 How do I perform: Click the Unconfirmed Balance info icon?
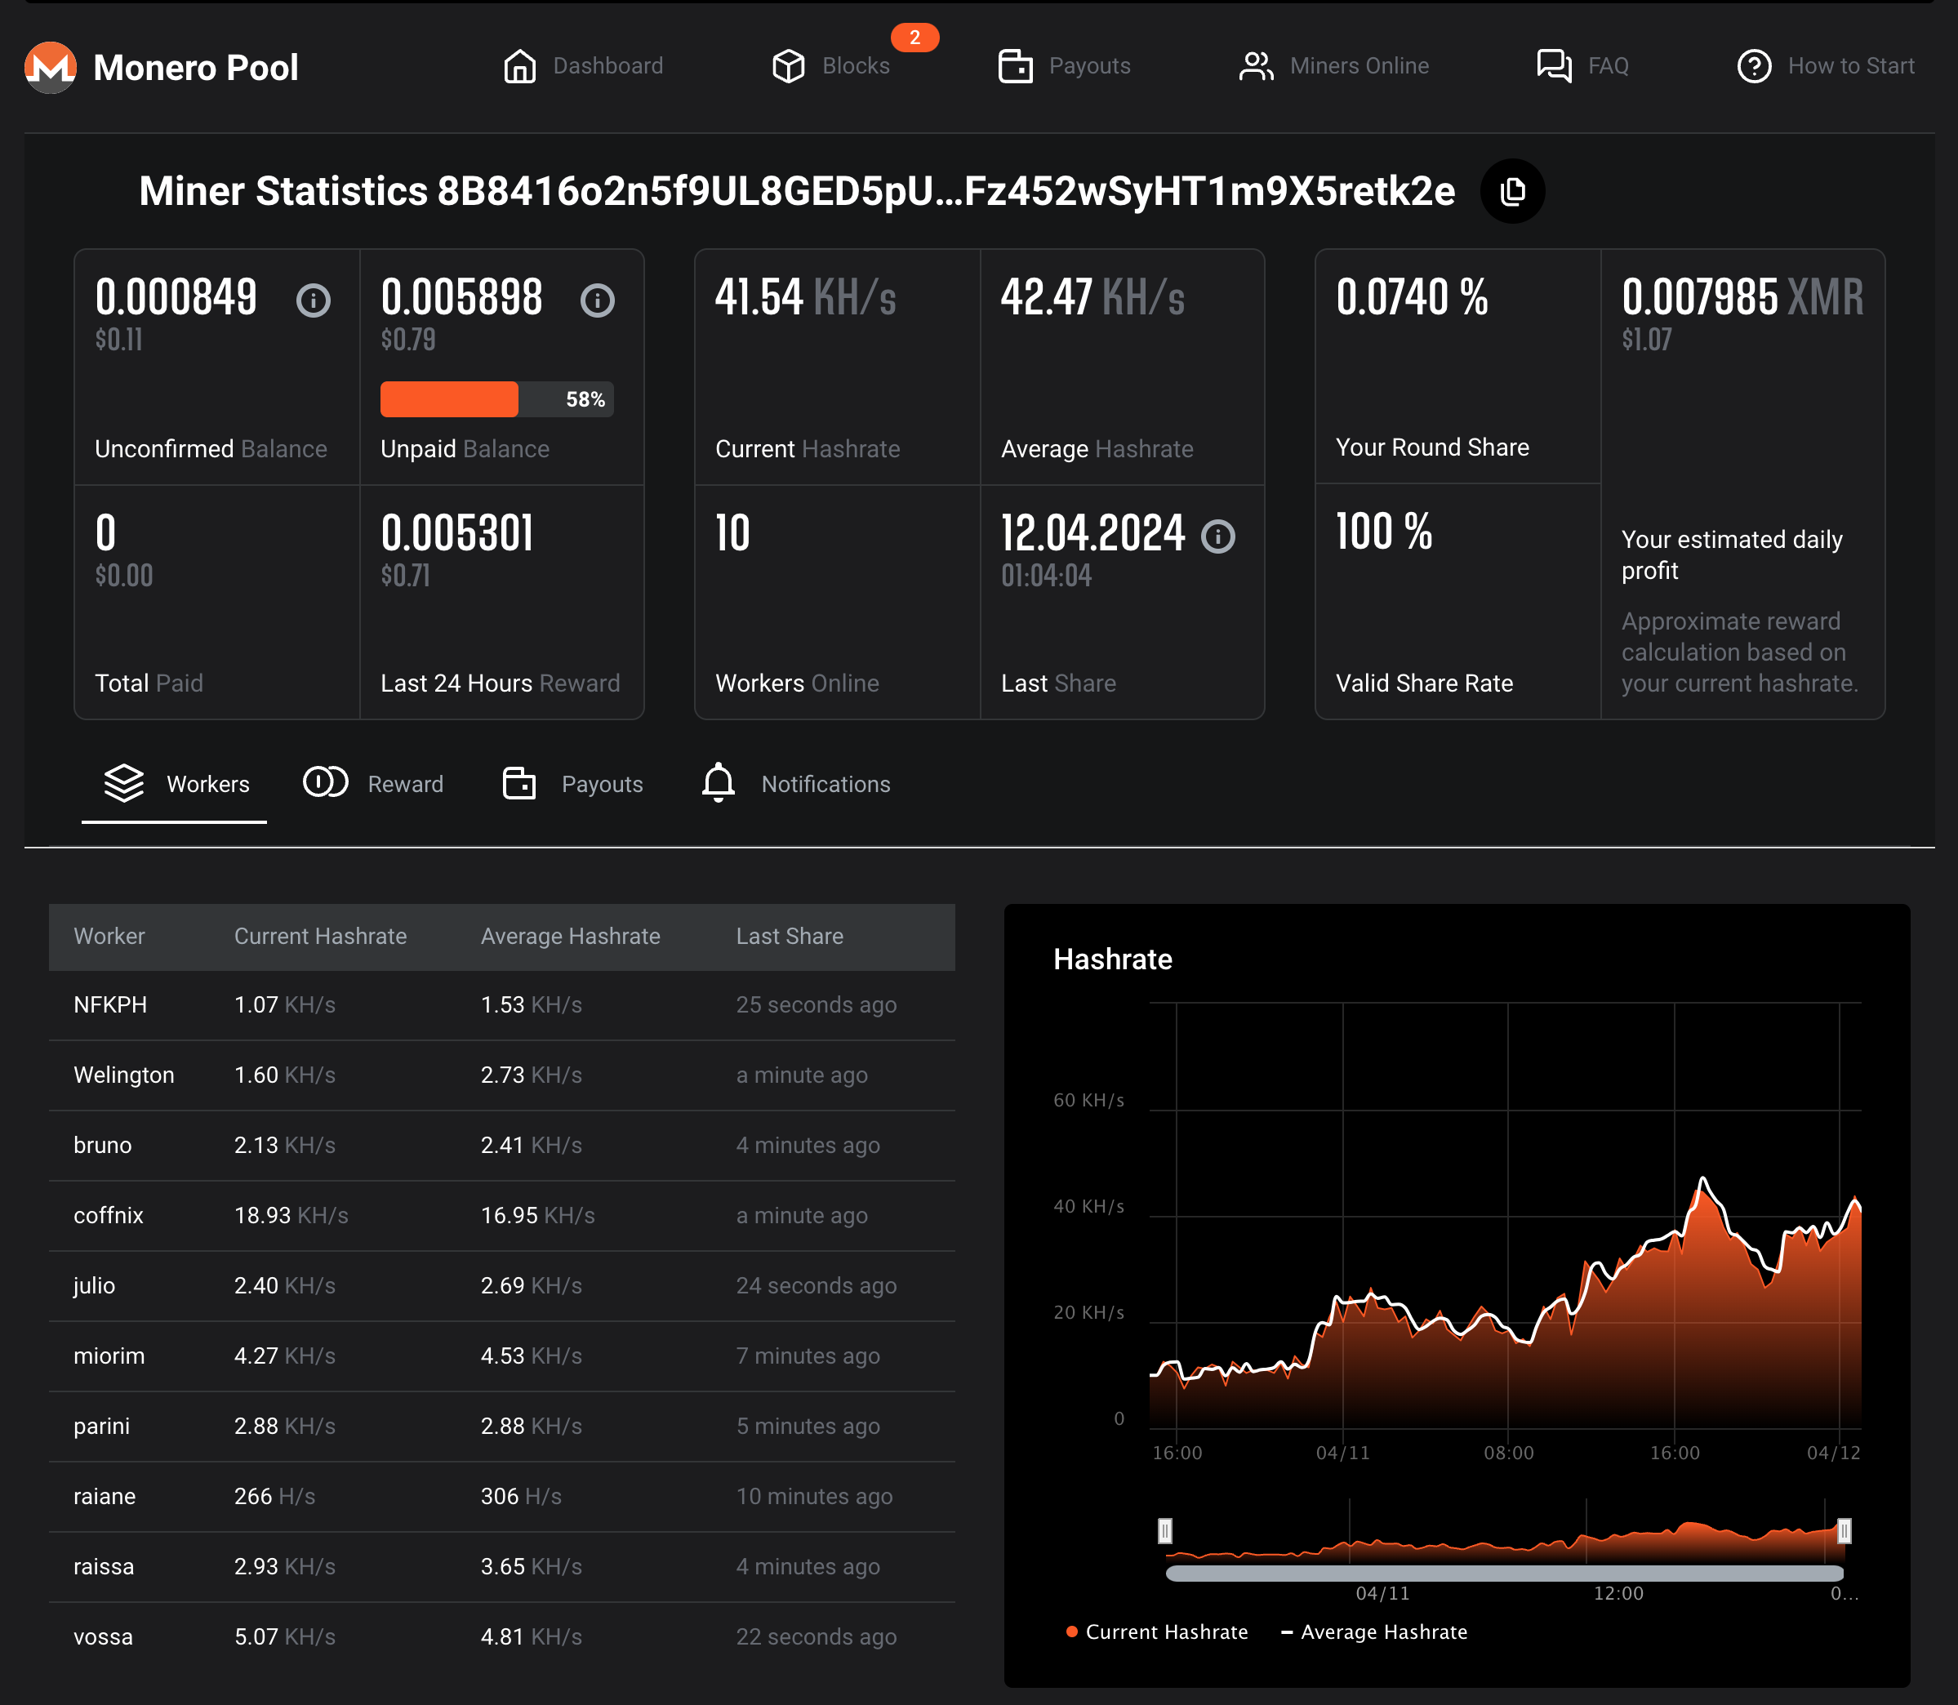[313, 300]
